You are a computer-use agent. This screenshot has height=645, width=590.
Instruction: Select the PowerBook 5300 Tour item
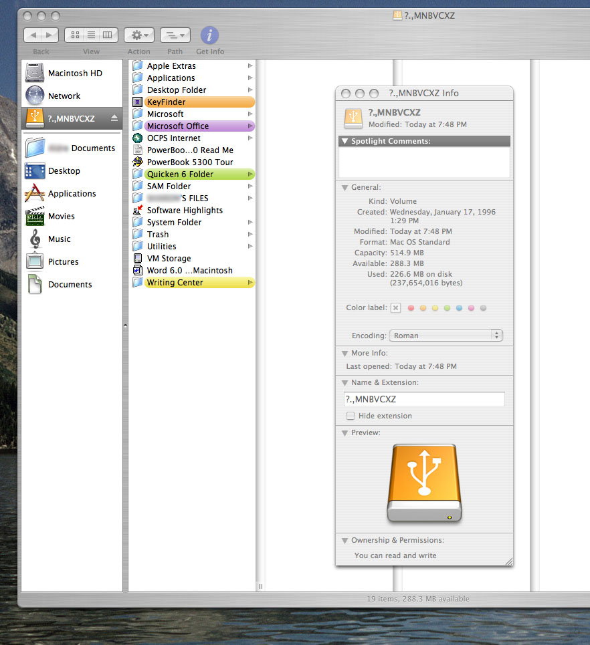193,162
